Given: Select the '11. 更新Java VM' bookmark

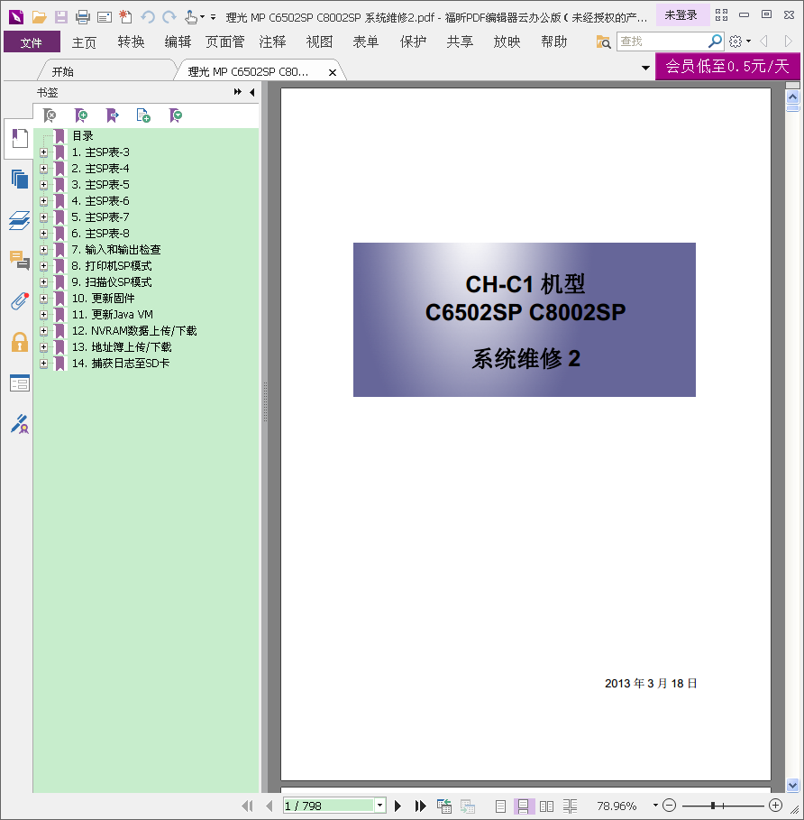Looking at the screenshot, I should point(113,315).
